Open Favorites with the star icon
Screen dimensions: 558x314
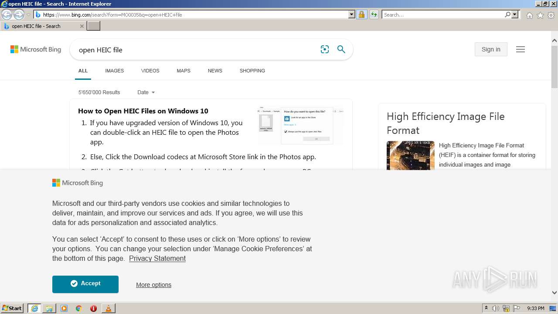540,15
